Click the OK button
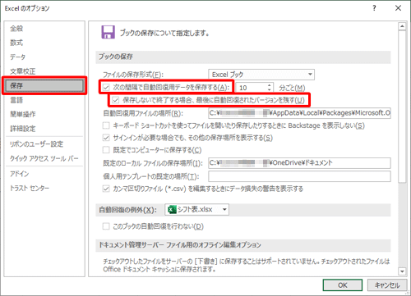 coord(343,285)
